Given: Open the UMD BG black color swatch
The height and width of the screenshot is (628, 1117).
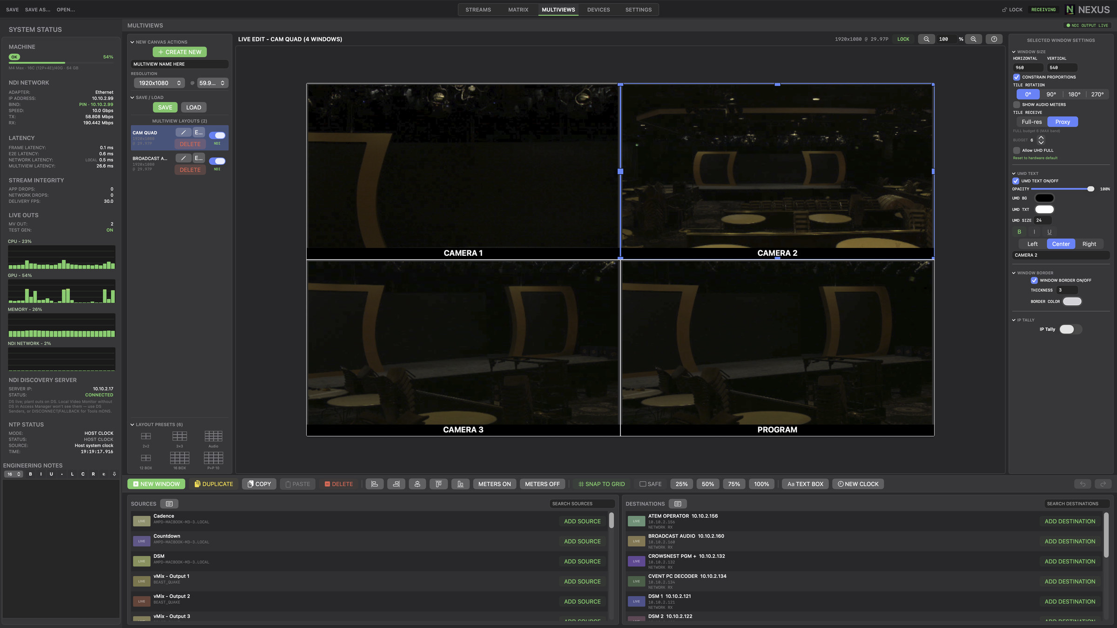Looking at the screenshot, I should coord(1044,198).
